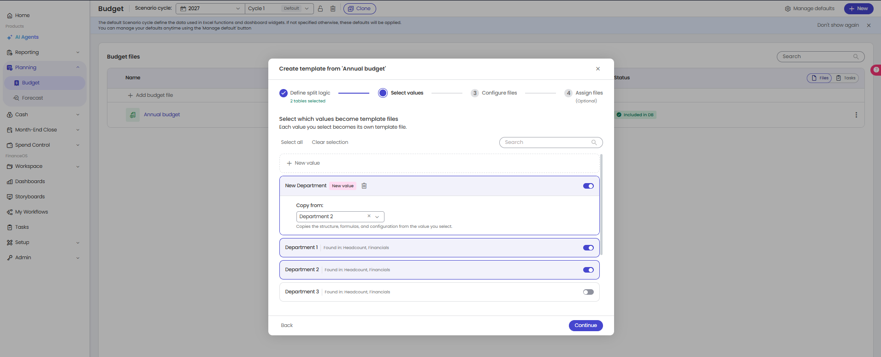Click Add budget file
881x357 pixels.
pos(150,95)
